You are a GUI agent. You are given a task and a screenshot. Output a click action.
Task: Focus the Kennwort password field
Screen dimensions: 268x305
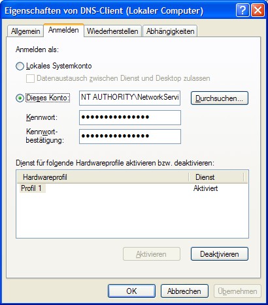[130, 117]
